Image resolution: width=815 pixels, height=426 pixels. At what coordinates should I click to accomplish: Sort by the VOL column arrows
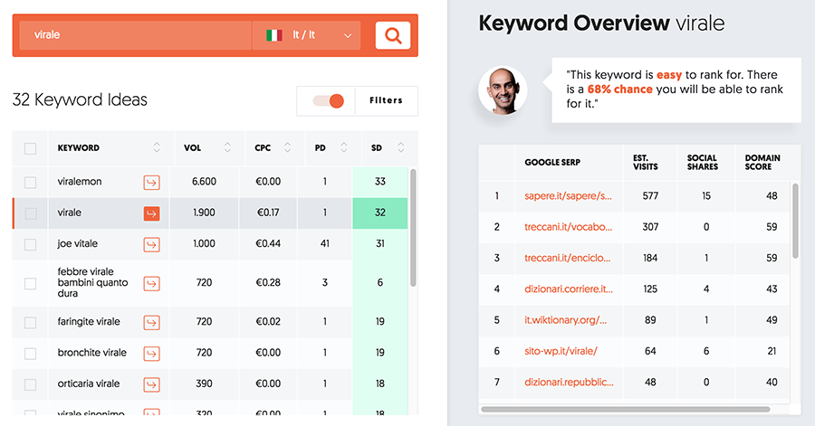click(x=227, y=148)
